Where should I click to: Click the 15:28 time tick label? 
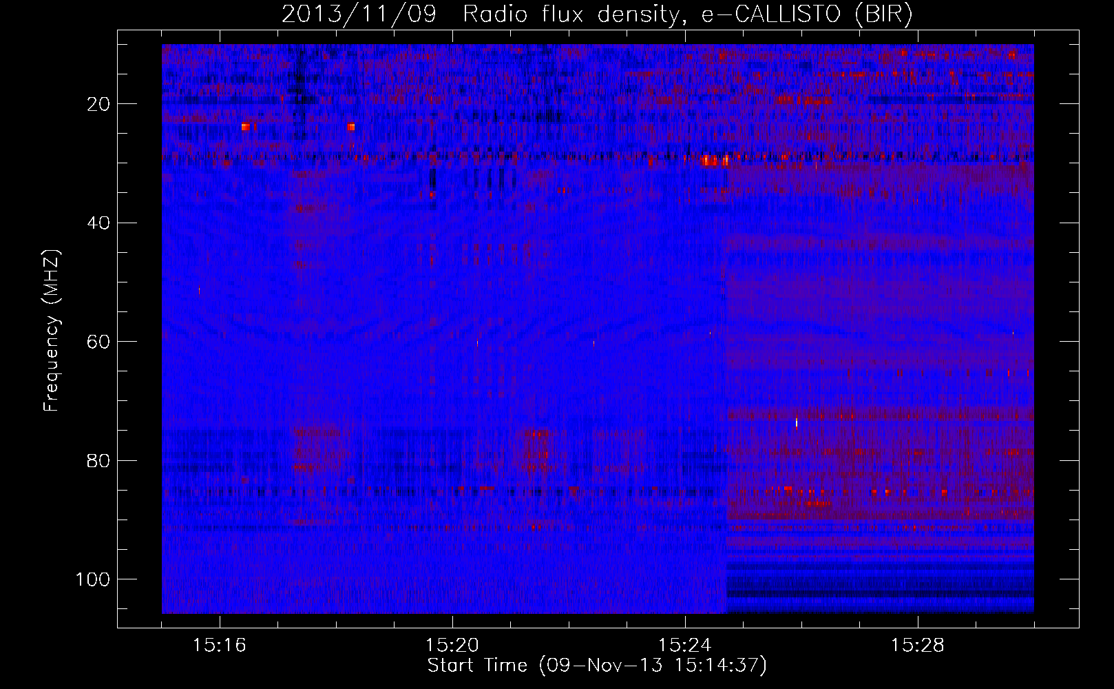tap(918, 646)
